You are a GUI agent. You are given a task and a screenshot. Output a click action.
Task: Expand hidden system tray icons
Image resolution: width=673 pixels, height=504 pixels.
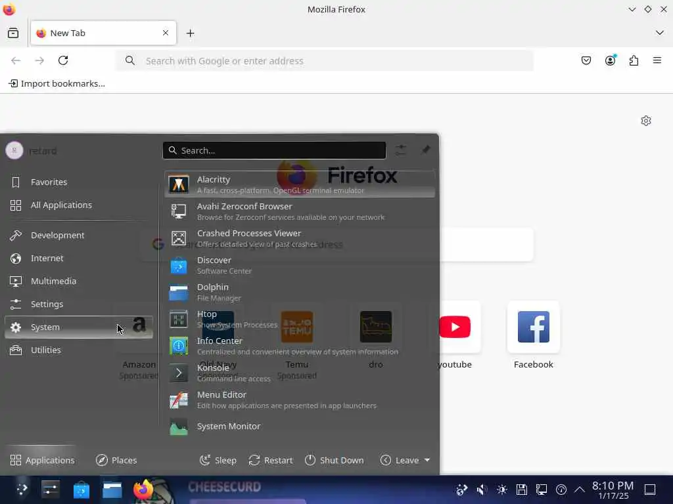click(580, 490)
